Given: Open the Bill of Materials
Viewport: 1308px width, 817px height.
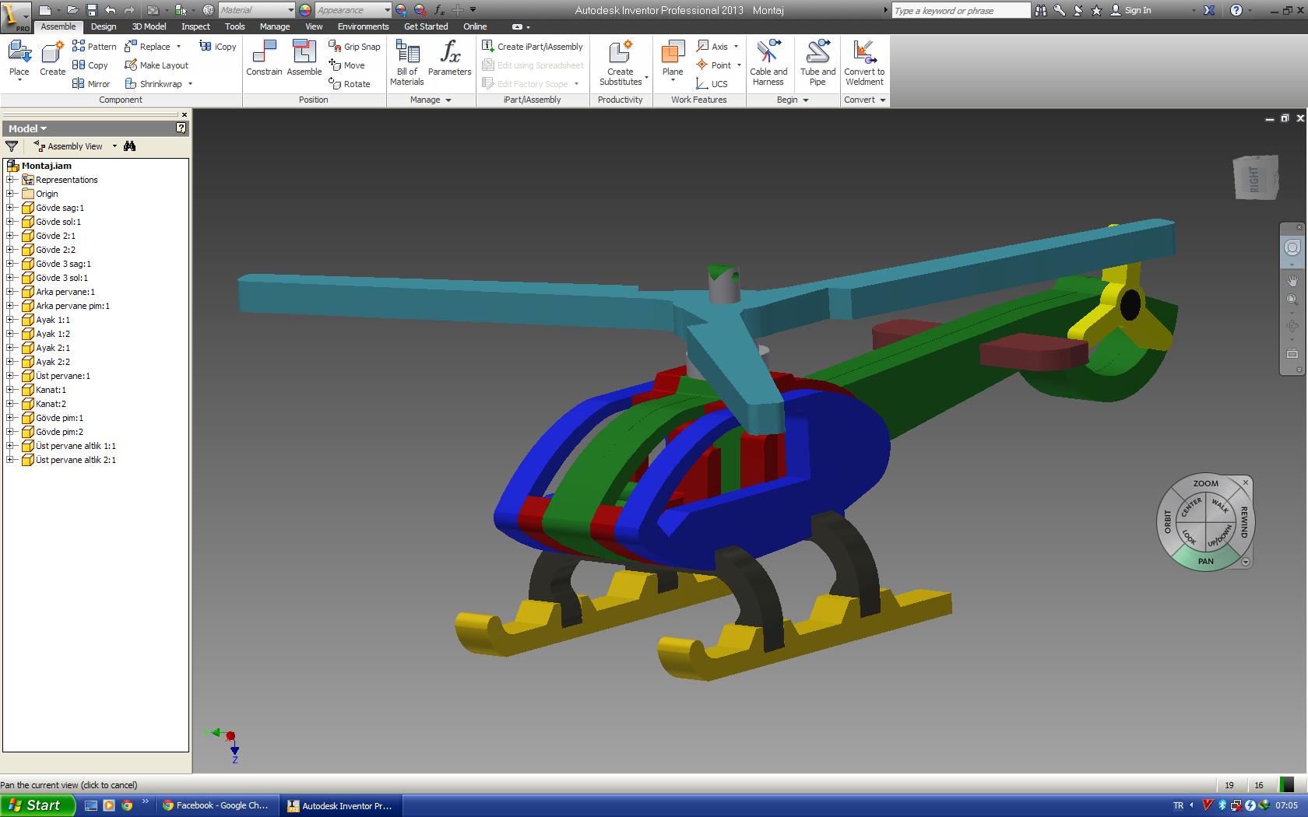Looking at the screenshot, I should click(x=407, y=62).
